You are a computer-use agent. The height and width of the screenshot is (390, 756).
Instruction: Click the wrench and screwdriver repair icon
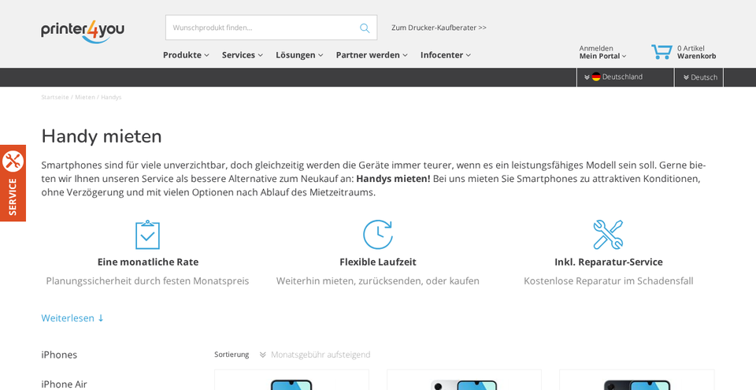(x=608, y=235)
